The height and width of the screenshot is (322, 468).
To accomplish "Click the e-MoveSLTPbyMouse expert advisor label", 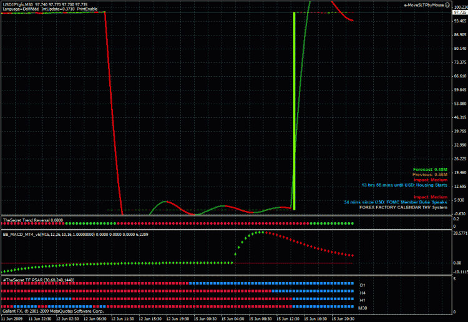I will pyautogui.click(x=424, y=5).
